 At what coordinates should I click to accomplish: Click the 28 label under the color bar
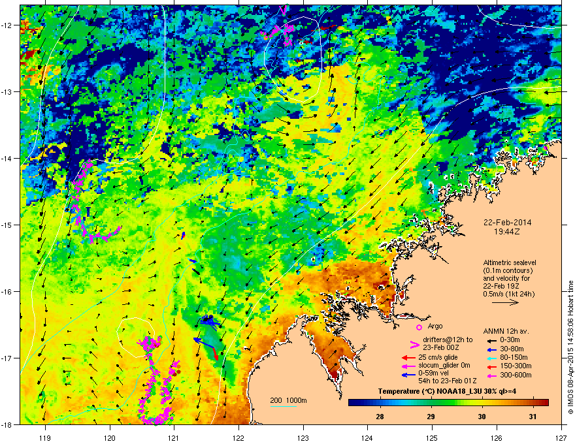click(x=380, y=417)
